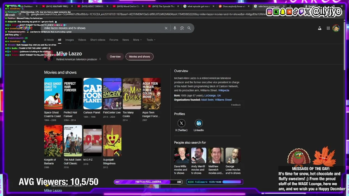Viewport: 349px width, 196px height.
Task: Click the Movies and shows section heading
Action: point(60,72)
